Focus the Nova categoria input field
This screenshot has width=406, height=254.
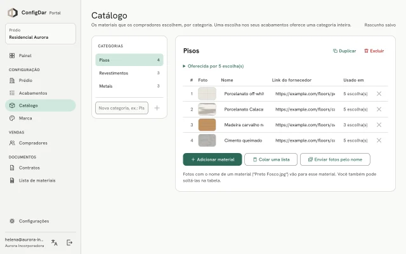pos(122,108)
